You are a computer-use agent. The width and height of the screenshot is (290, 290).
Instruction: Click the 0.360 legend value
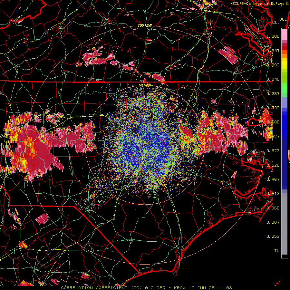click(x=273, y=208)
